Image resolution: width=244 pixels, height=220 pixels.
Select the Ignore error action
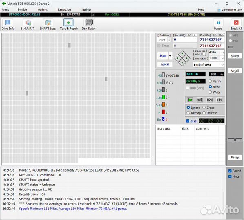click(x=193, y=108)
